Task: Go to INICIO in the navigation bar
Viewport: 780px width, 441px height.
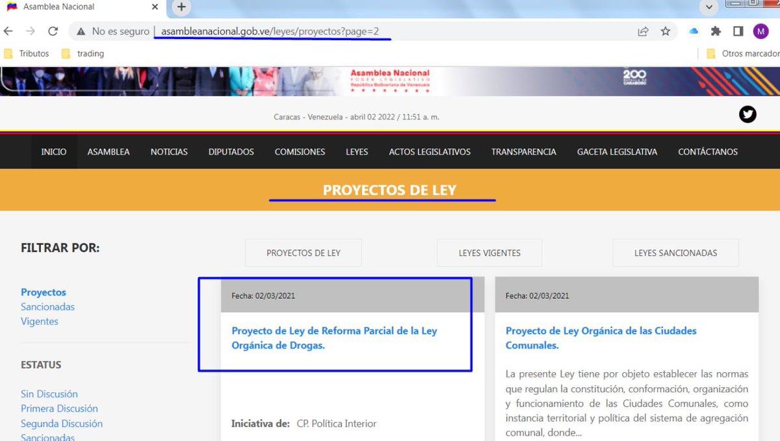Action: coord(54,152)
